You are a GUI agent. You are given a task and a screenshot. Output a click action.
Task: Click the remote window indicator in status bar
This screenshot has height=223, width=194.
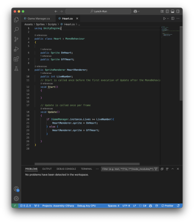pyautogui.click(x=15, y=206)
